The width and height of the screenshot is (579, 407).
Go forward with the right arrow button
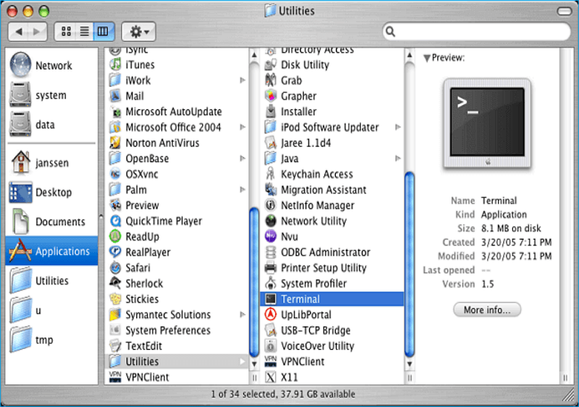[x=38, y=32]
